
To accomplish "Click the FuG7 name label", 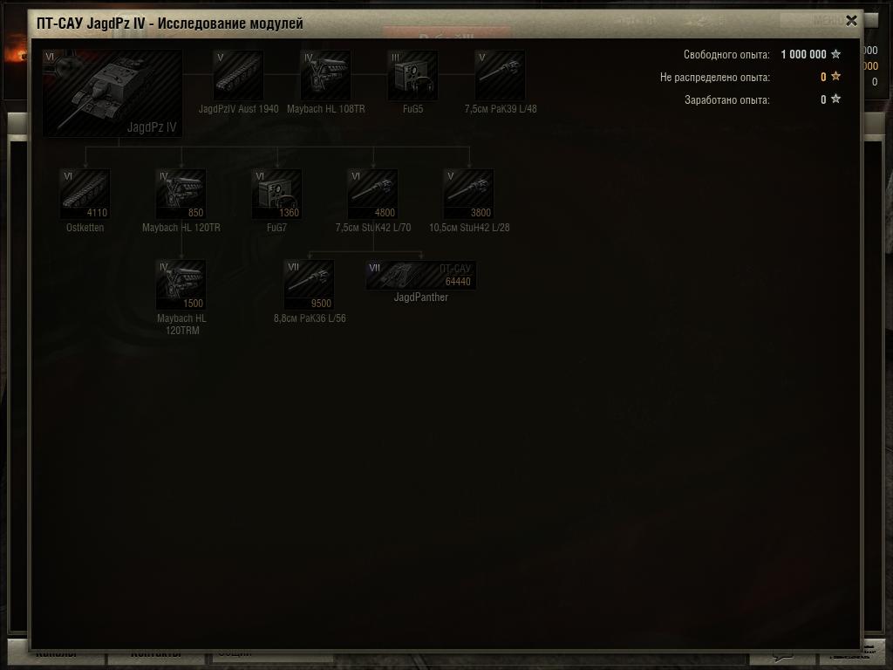I will [276, 228].
